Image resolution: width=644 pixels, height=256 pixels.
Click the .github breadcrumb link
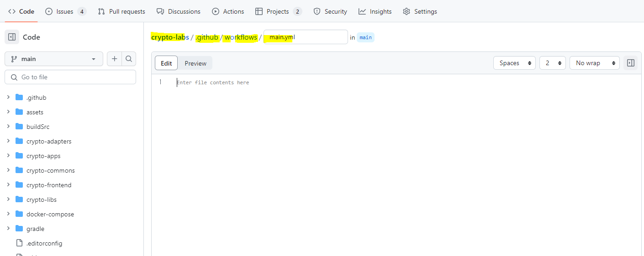pos(207,37)
